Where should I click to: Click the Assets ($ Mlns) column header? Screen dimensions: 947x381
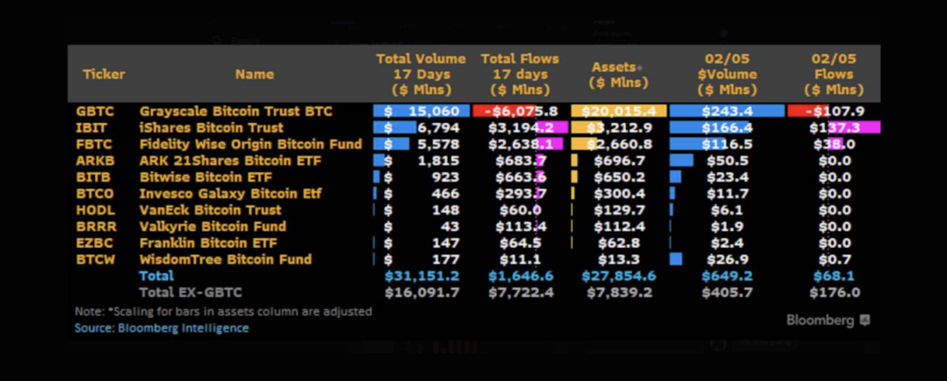[x=618, y=74]
